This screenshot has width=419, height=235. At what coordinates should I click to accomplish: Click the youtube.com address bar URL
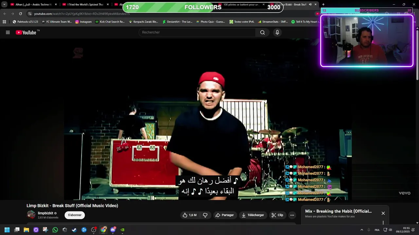[82, 14]
